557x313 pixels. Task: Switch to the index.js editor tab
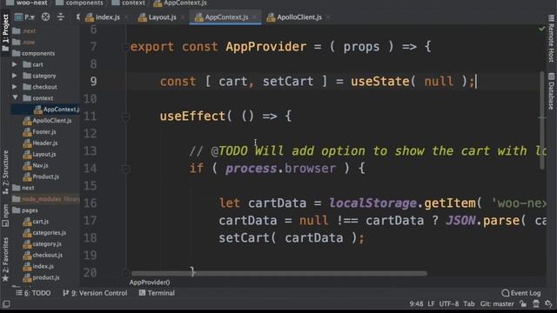(x=107, y=17)
